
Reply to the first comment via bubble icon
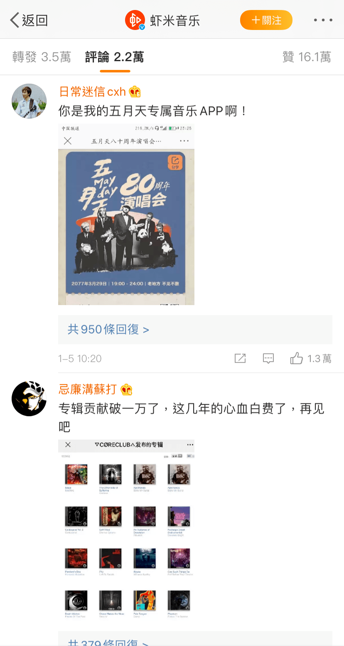(268, 358)
